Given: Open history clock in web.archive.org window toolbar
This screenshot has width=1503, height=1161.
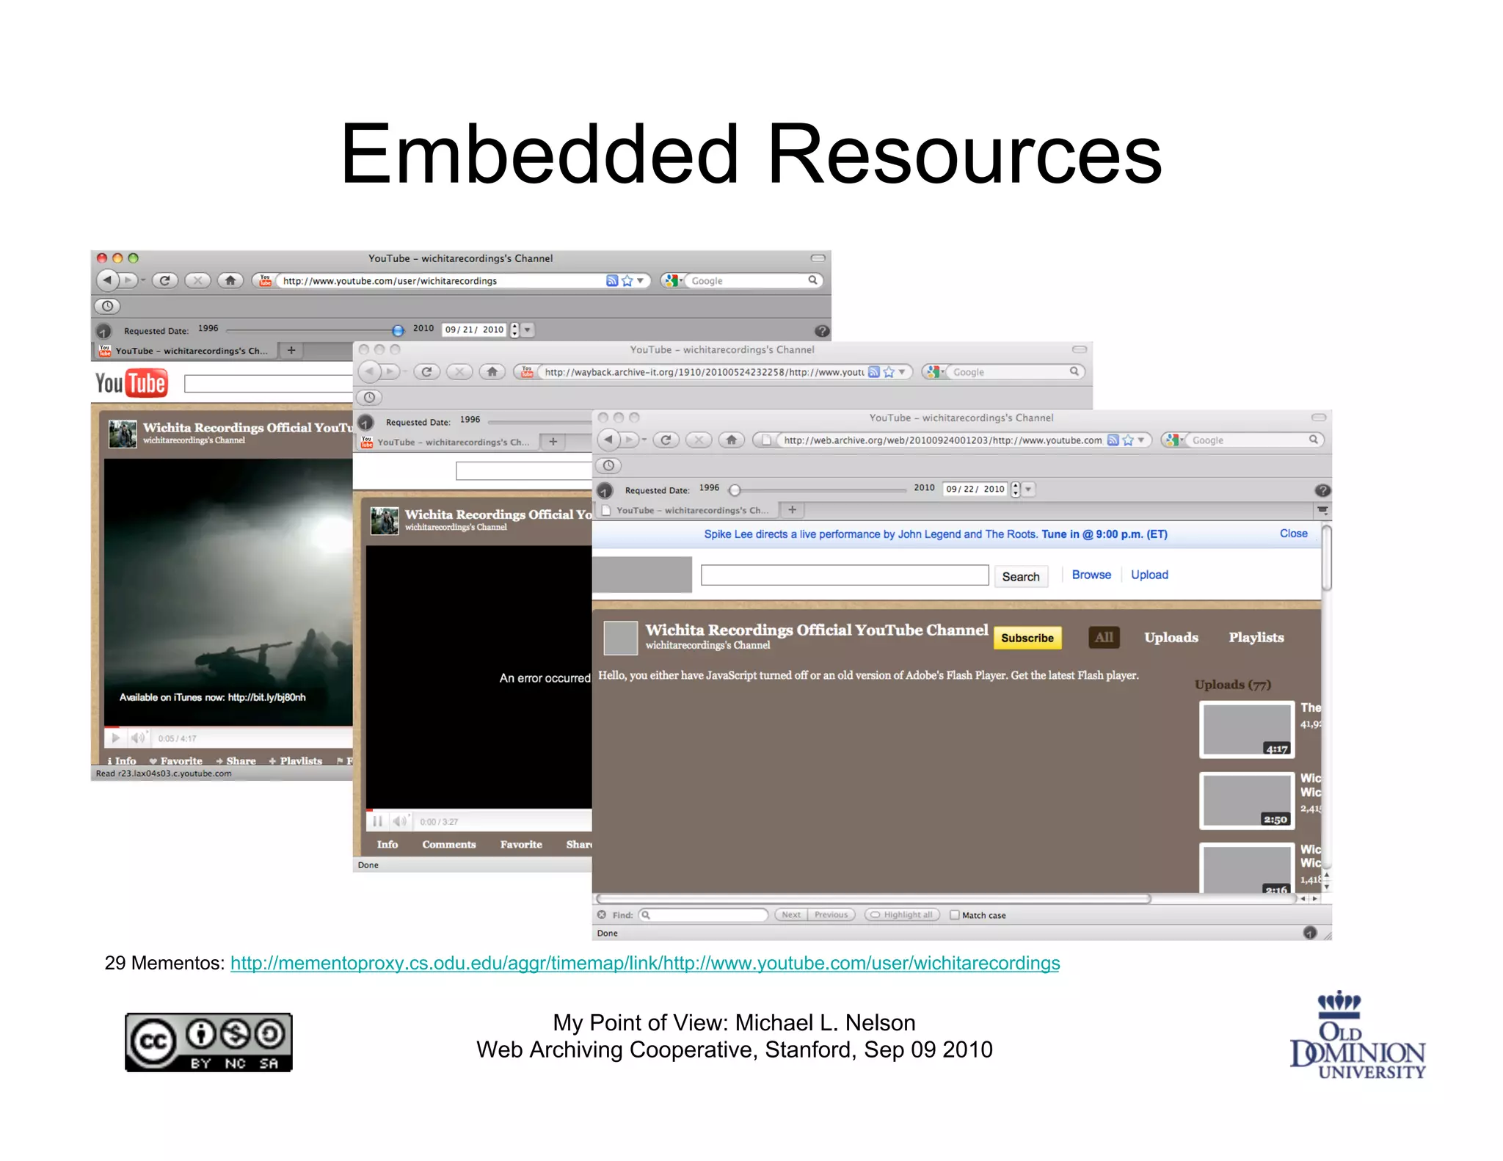Looking at the screenshot, I should [608, 465].
